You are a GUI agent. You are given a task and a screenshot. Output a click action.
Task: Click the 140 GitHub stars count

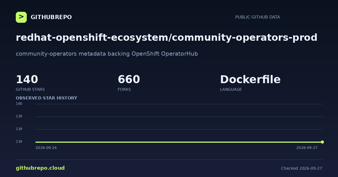[27, 80]
